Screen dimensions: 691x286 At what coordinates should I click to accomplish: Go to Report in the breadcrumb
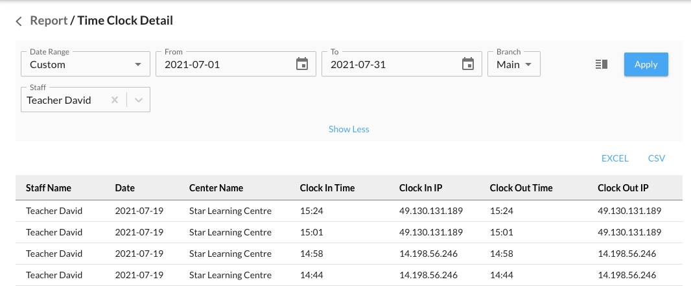coord(49,21)
